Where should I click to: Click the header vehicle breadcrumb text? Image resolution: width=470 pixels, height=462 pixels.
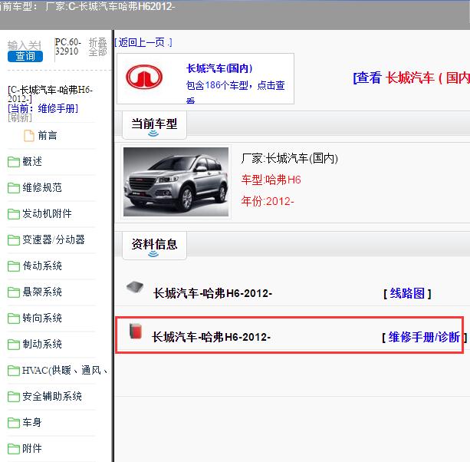87,6
